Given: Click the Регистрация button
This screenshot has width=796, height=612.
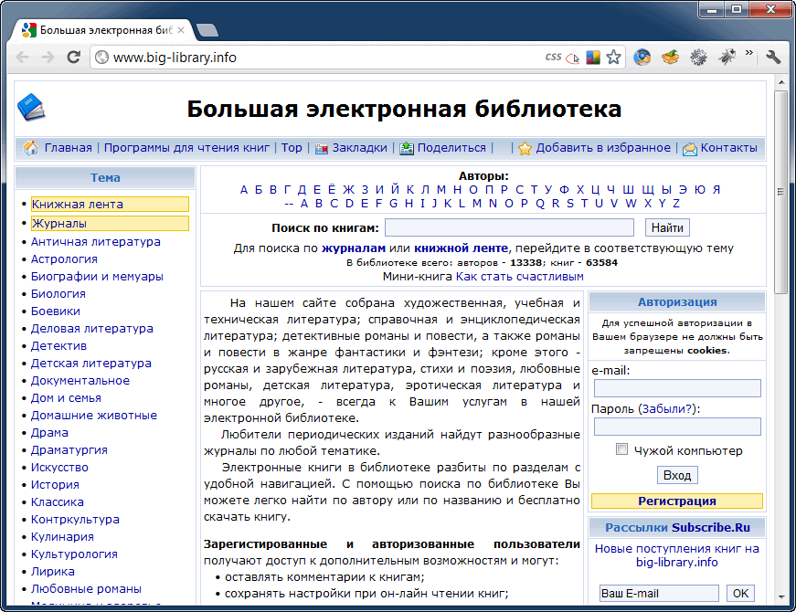Looking at the screenshot, I should (x=676, y=501).
